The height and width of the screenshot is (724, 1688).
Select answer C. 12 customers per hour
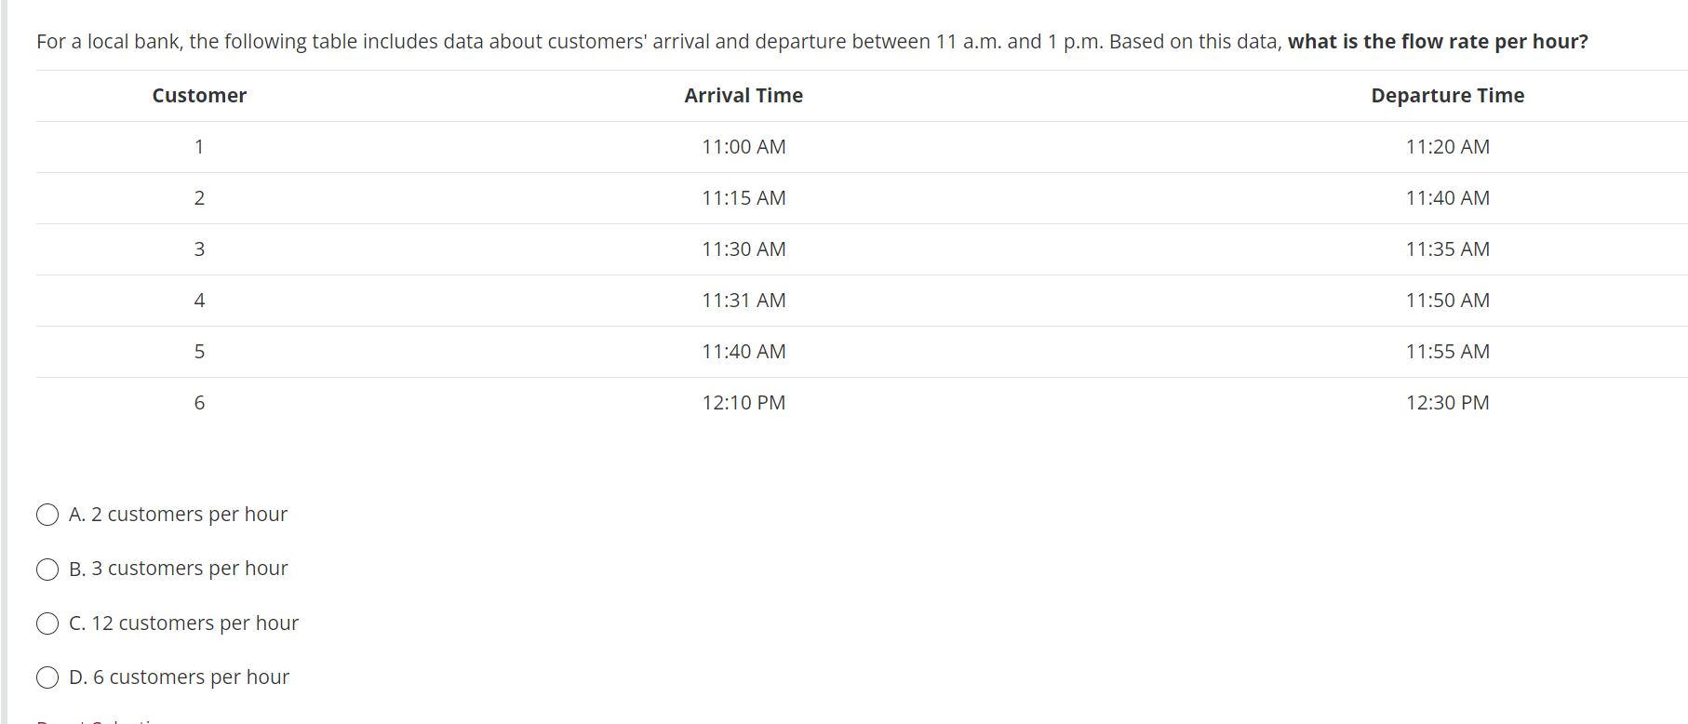click(x=47, y=623)
